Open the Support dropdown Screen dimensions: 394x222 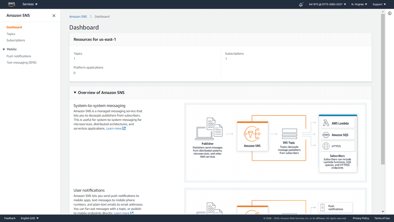(379, 4)
